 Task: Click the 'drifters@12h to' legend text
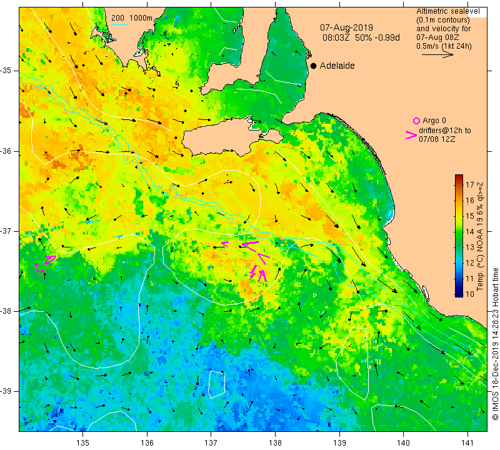(445, 131)
